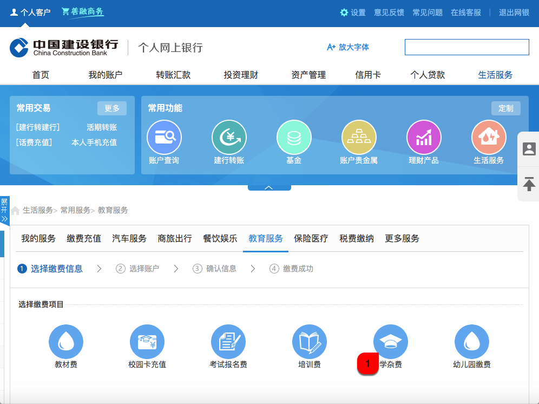Image resolution: width=539 pixels, height=404 pixels.
Task: Click the scroll-to-top arrow button
Action: tap(529, 184)
